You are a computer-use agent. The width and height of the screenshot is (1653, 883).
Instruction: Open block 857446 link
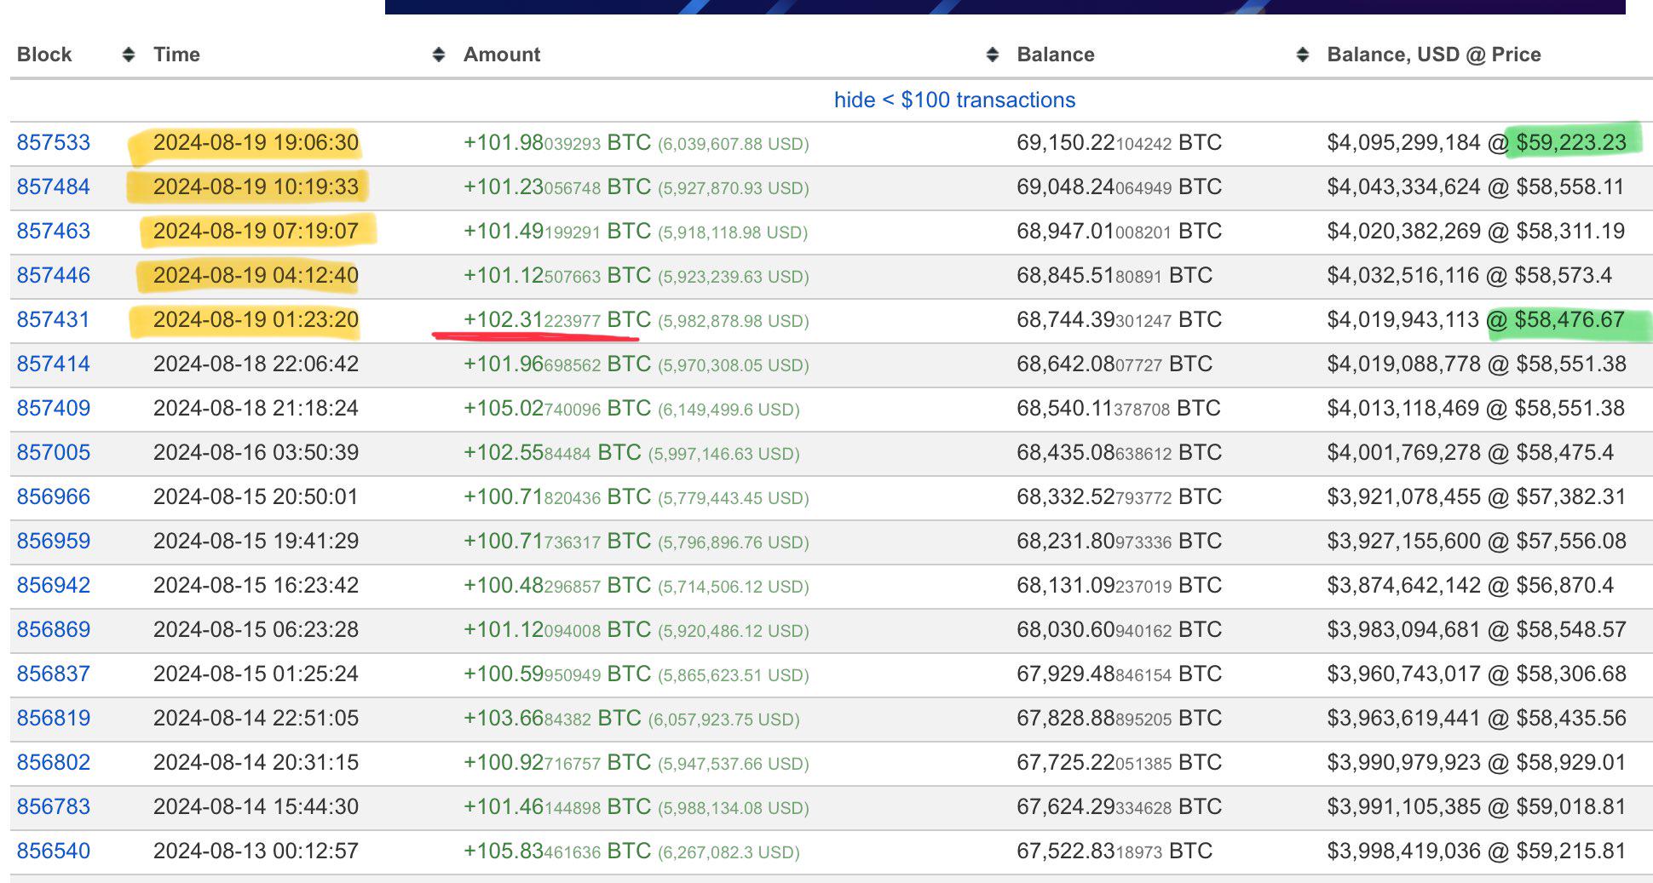pos(54,275)
